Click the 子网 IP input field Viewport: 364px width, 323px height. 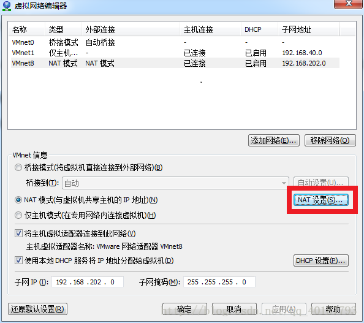click(87, 282)
